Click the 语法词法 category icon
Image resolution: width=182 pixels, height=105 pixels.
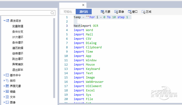coord(7,21)
